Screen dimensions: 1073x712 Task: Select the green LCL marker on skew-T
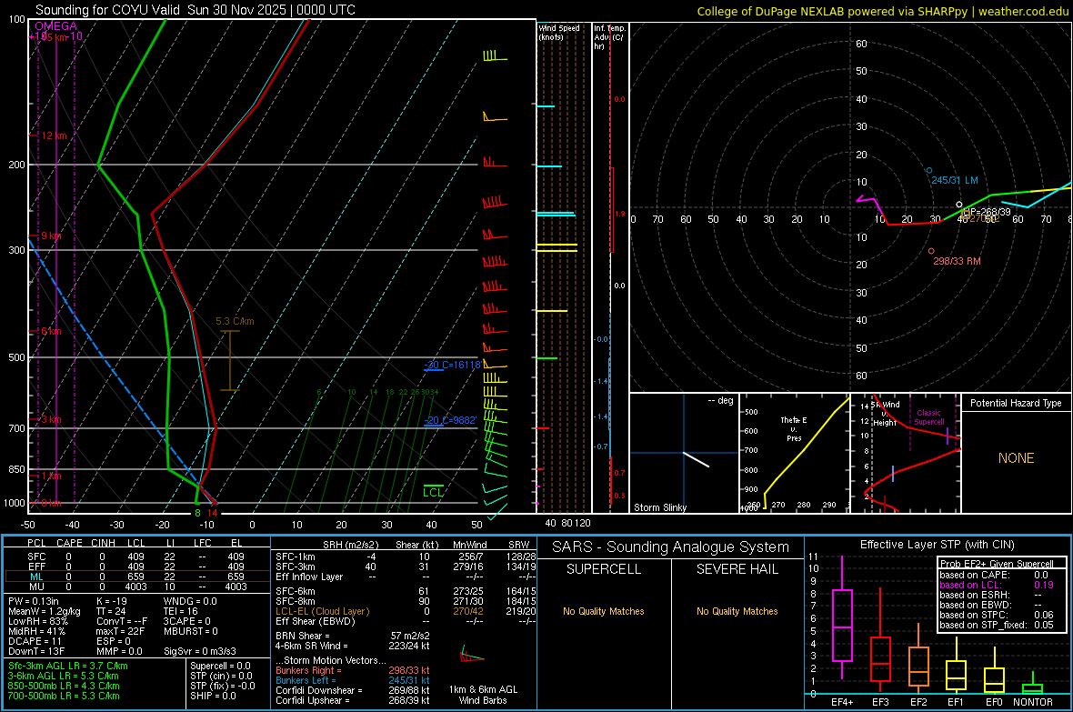433,492
